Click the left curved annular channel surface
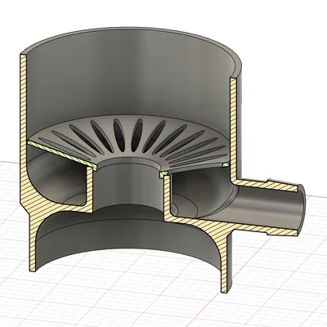Image resolution: width=327 pixels, height=327 pixels. [x=57, y=177]
